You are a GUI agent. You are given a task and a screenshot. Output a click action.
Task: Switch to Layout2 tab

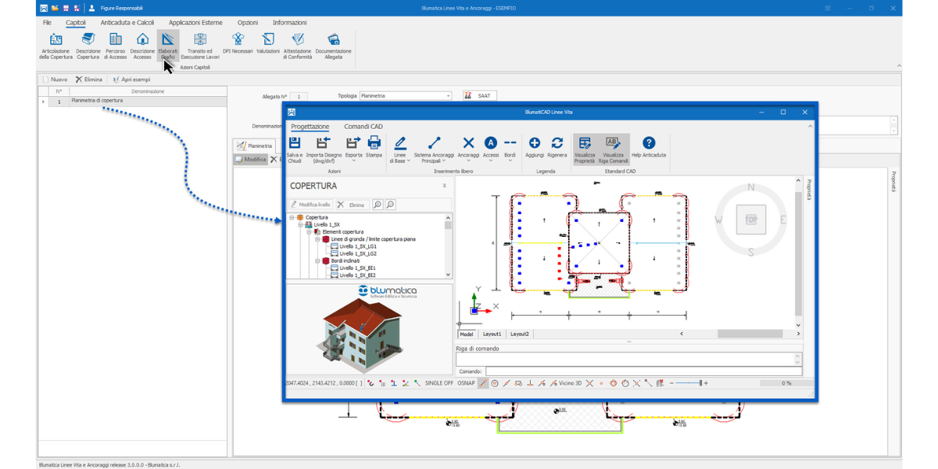tap(520, 334)
